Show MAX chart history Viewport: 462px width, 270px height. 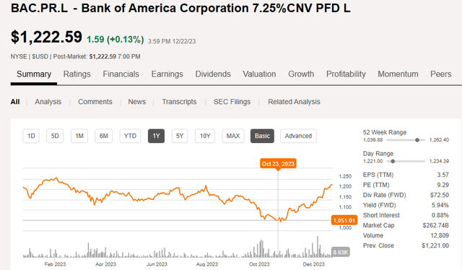point(233,136)
